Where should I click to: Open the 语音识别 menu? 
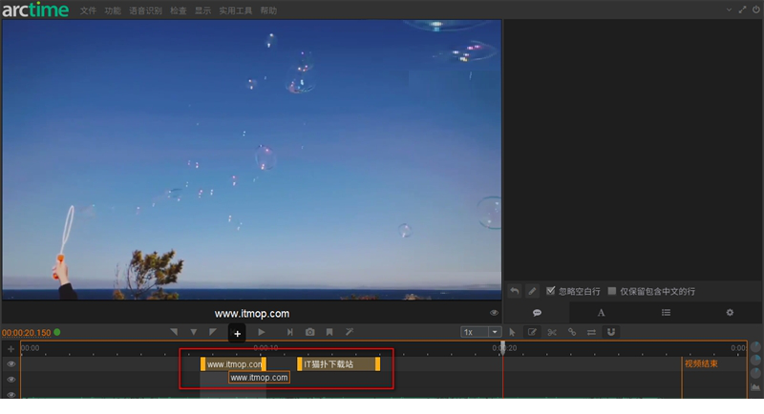pyautogui.click(x=145, y=10)
